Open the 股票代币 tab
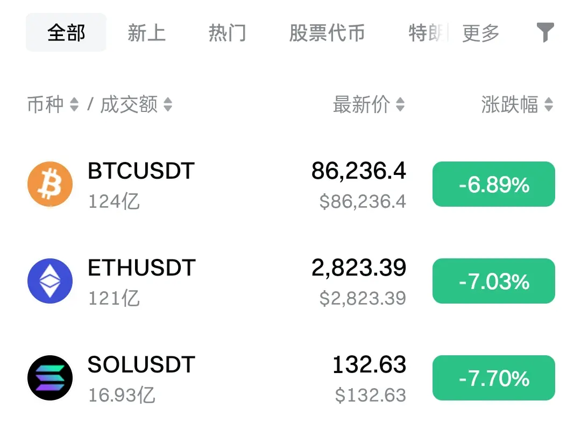The height and width of the screenshot is (436, 581). tap(327, 33)
